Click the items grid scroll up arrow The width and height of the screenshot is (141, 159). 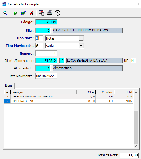pyautogui.click(x=136, y=92)
